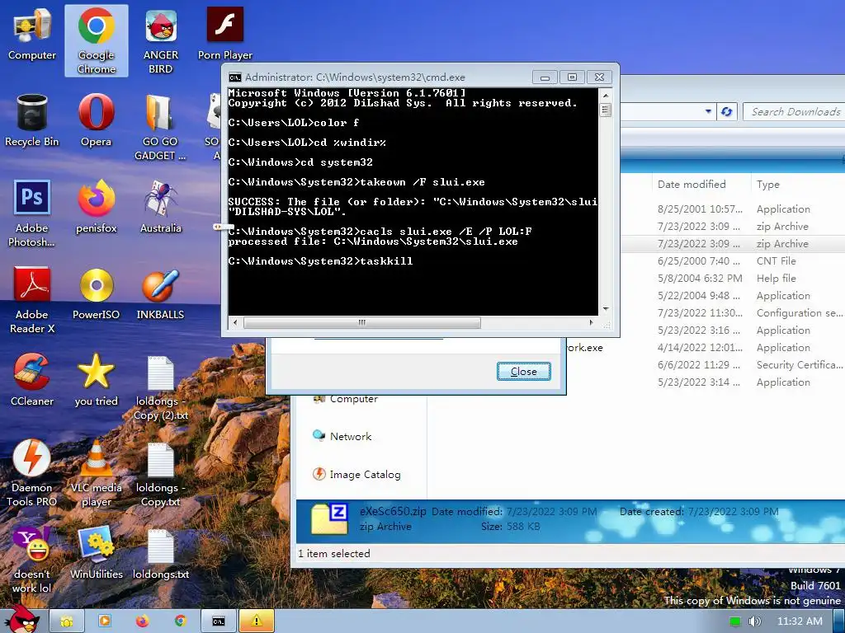Click the eXeSc650.zip icon in details pane
The width and height of the screenshot is (845, 633).
329,519
